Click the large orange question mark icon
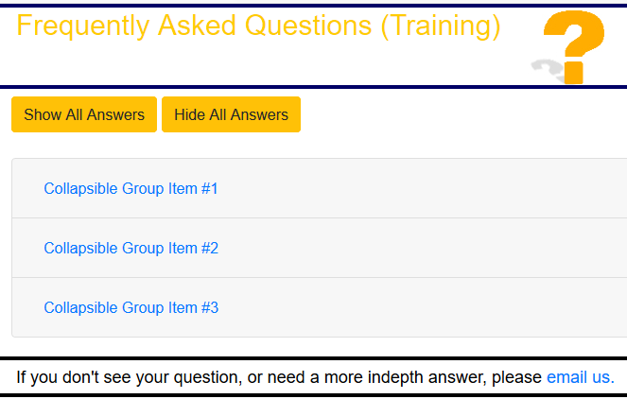627x399 pixels. click(574, 47)
